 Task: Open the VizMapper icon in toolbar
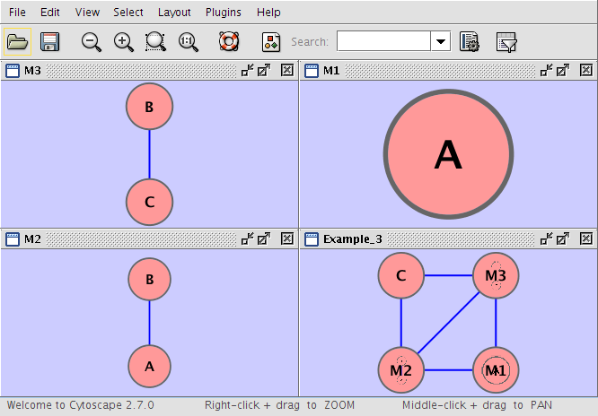(271, 42)
